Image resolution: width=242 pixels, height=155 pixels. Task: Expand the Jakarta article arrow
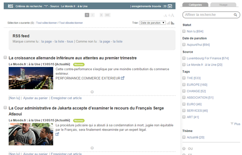[x=92, y=148]
